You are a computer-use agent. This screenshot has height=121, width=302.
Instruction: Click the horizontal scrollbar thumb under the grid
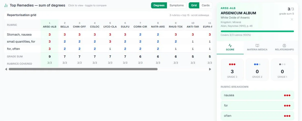point(83,69)
